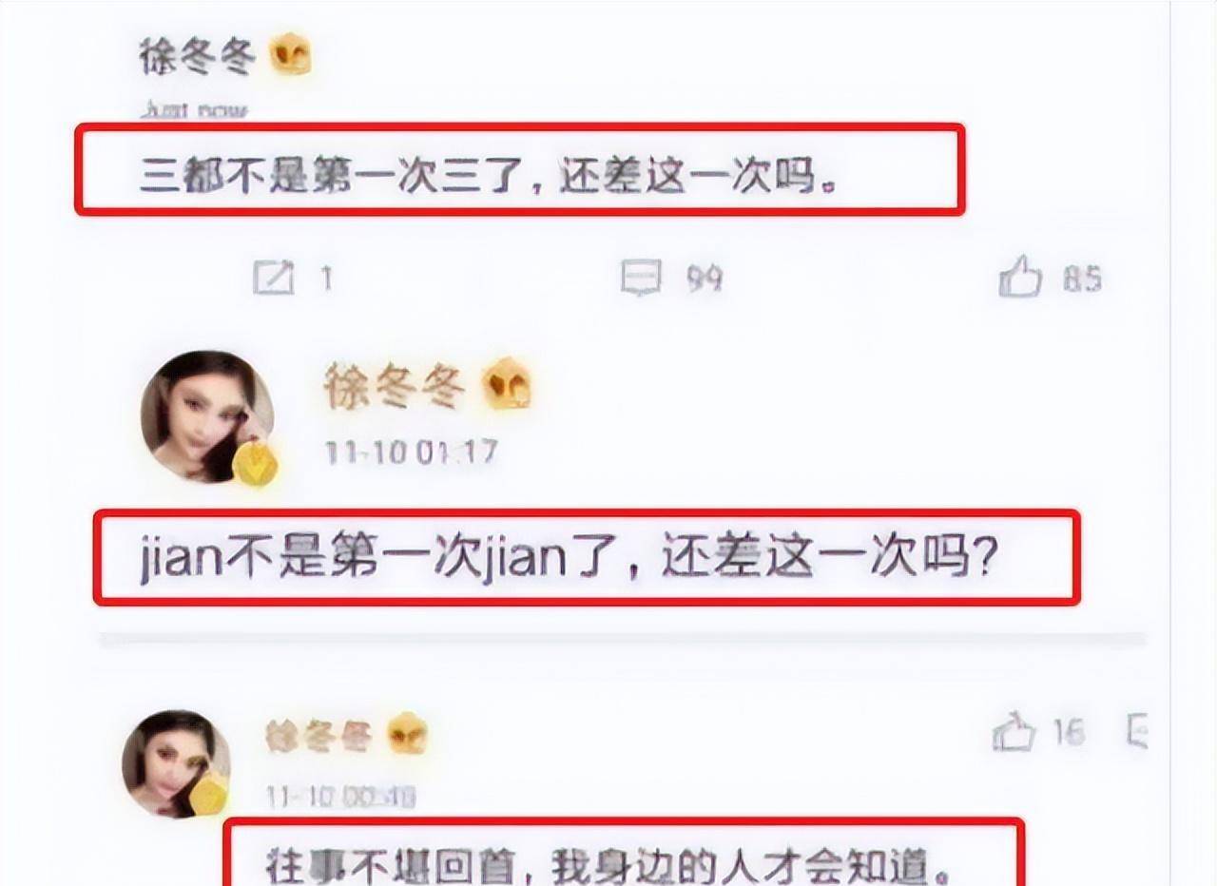Click the post text starting with jian不是第一次
Screen dimensions: 1217x886
[x=568, y=558]
